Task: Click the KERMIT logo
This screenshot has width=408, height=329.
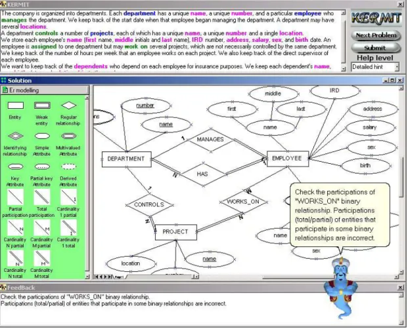Action: coord(376,19)
